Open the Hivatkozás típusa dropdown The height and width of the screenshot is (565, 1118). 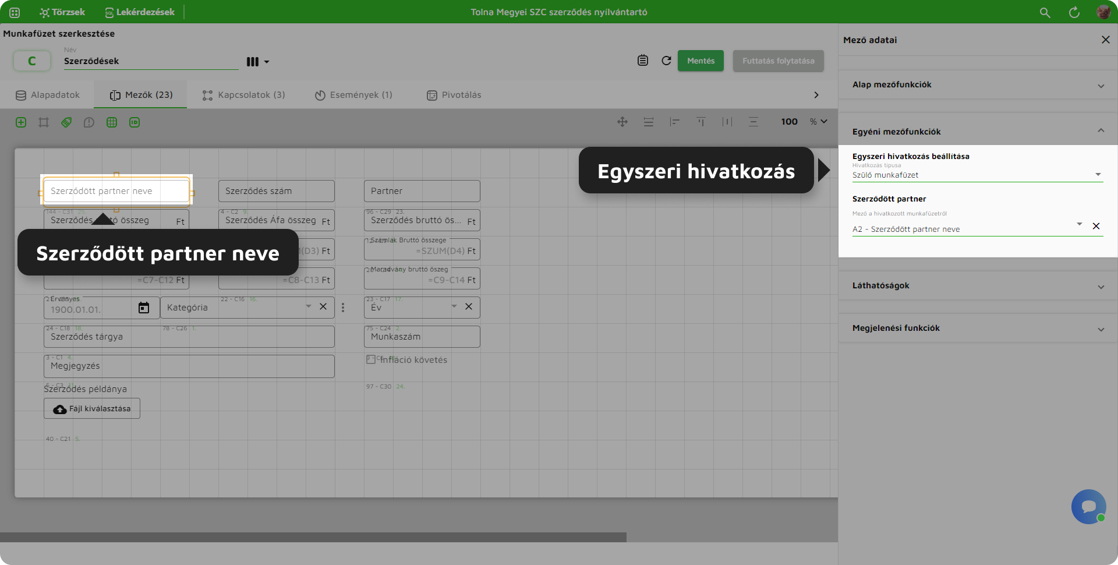point(978,175)
